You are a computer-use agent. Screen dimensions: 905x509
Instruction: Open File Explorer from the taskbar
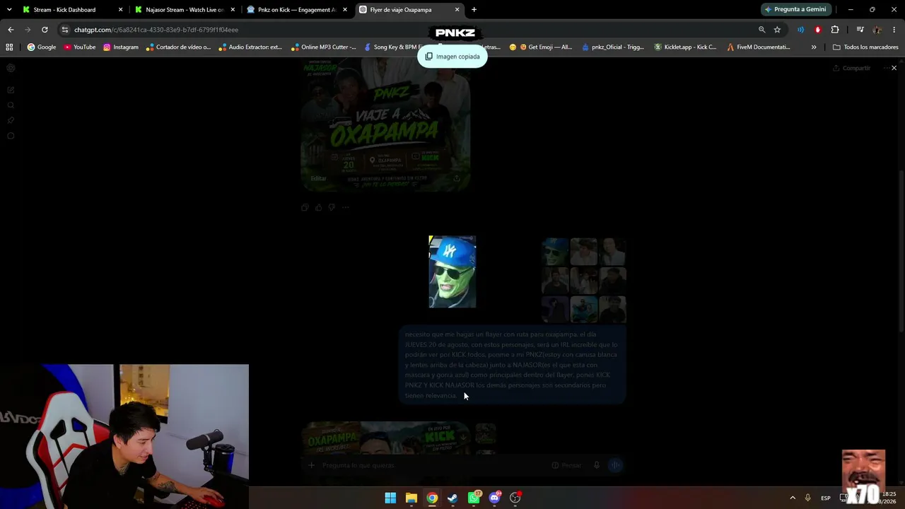pos(411,498)
